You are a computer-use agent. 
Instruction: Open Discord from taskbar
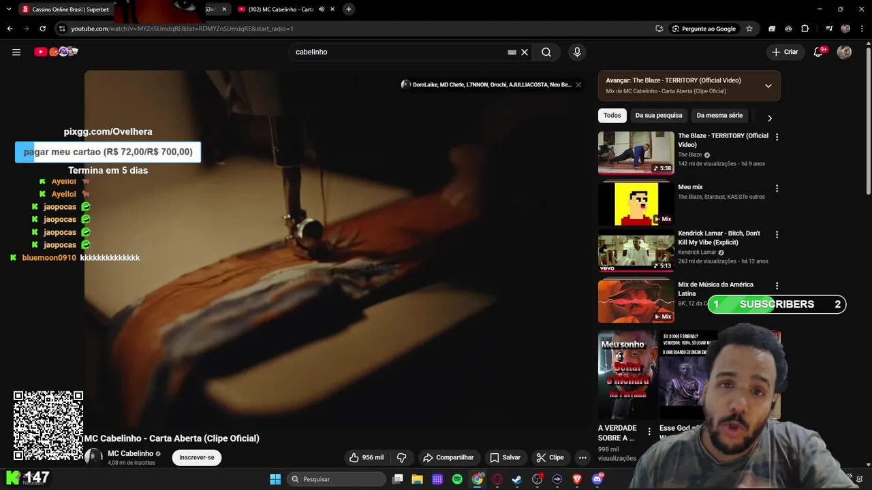[x=597, y=479]
